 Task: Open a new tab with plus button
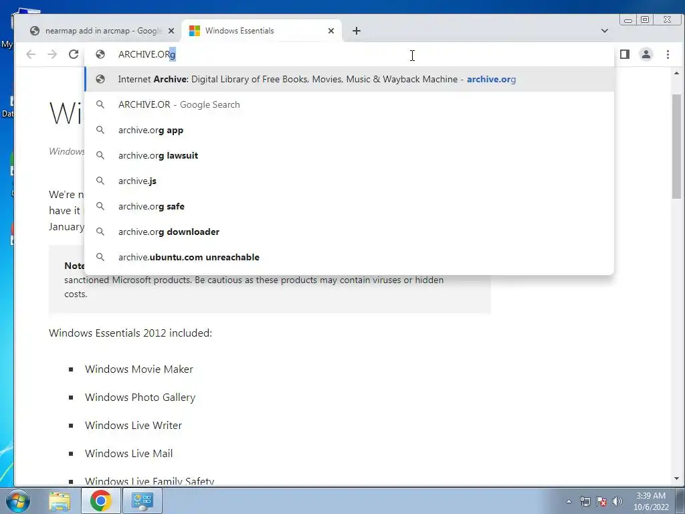[x=357, y=31]
